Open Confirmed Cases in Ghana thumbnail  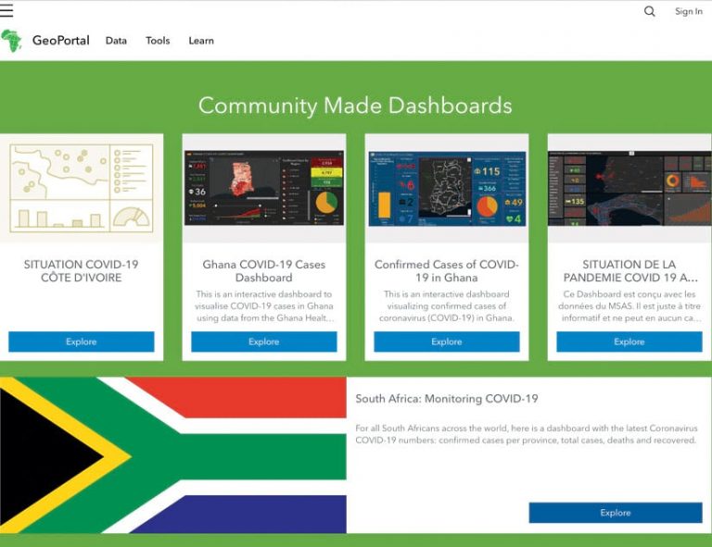coord(447,189)
